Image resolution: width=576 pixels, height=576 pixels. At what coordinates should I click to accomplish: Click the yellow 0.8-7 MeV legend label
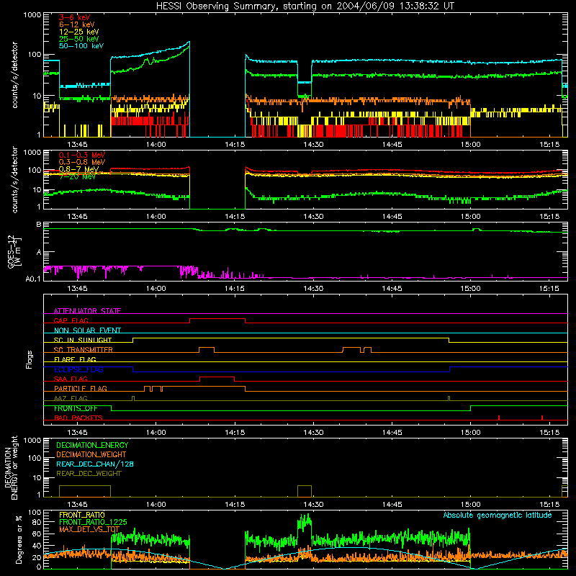click(78, 169)
